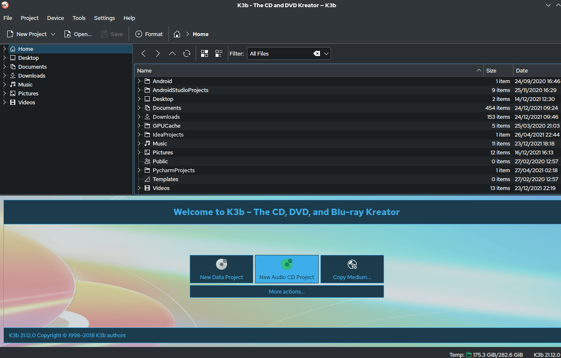Click the More actions... button
Image resolution: width=561 pixels, height=358 pixels.
pos(287,291)
